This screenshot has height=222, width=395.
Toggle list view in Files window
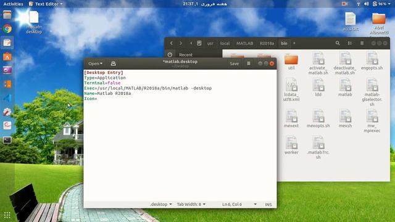(x=350, y=43)
